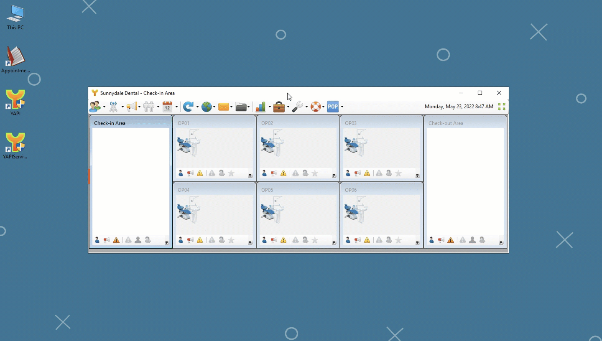The image size is (602, 341).
Task: Click the blue refresh arrow icon
Action: click(x=188, y=107)
